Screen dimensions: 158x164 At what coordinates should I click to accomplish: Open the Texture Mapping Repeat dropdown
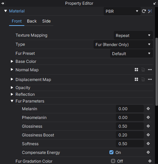pos(133,35)
